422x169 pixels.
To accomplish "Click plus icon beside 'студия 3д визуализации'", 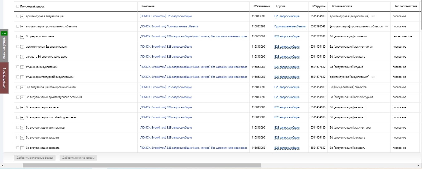I will [22, 67].
